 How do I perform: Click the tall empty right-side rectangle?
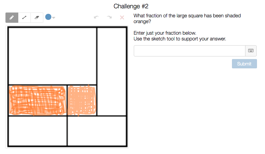point(111,71)
